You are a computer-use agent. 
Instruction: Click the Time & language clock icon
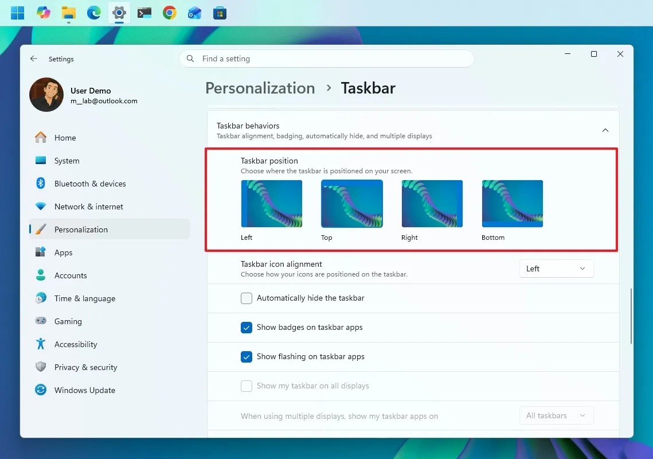[x=40, y=298]
